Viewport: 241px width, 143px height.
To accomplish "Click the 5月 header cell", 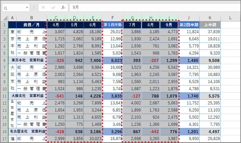I will click(74, 25).
